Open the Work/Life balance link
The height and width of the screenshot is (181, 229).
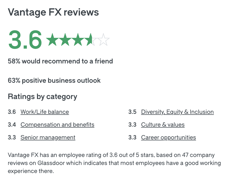pyautogui.click(x=45, y=112)
